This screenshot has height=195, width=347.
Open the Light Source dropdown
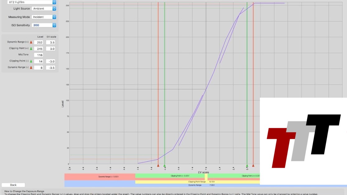tap(44, 9)
